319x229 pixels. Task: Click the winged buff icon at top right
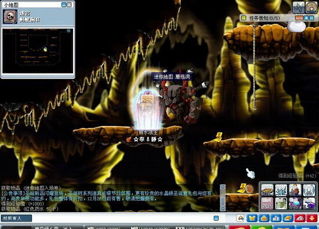point(298,8)
